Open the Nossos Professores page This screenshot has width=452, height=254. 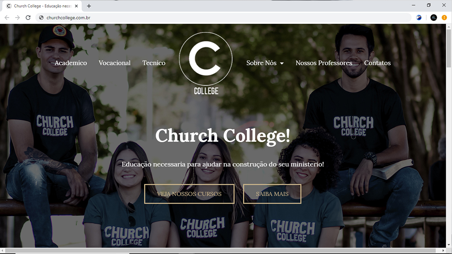pyautogui.click(x=324, y=63)
